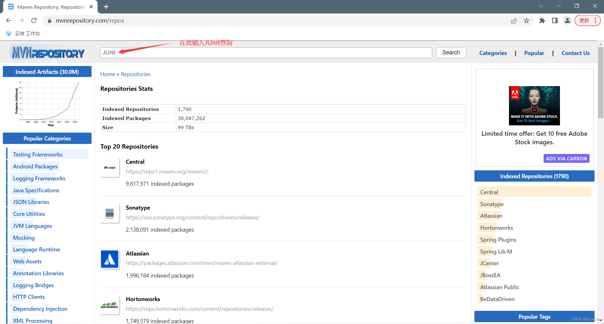Image resolution: width=604 pixels, height=324 pixels.
Task: Open Popular menu link
Action: pyautogui.click(x=534, y=53)
